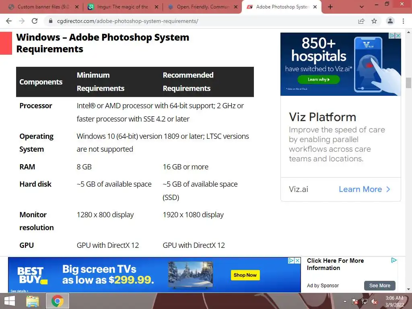
Task: Click the Learn More Viz.ai link
Action: coord(365,189)
